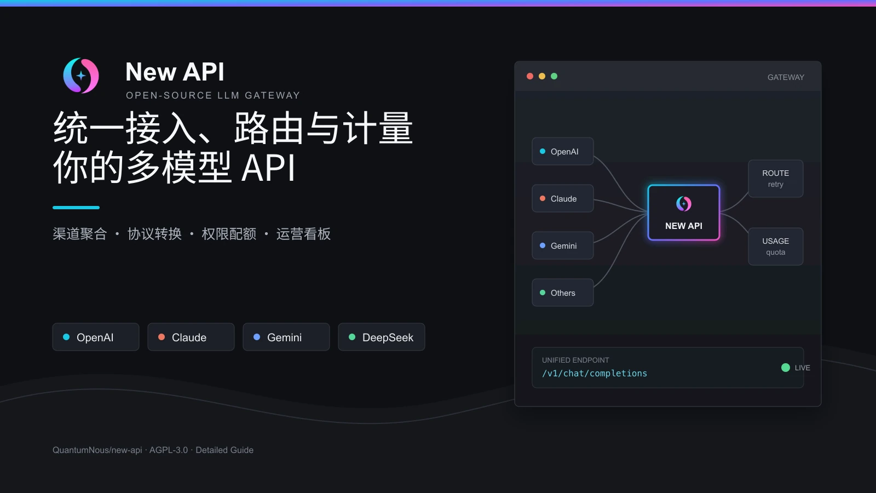This screenshot has height=493, width=876.
Task: Click the central NEW API node
Action: [684, 213]
